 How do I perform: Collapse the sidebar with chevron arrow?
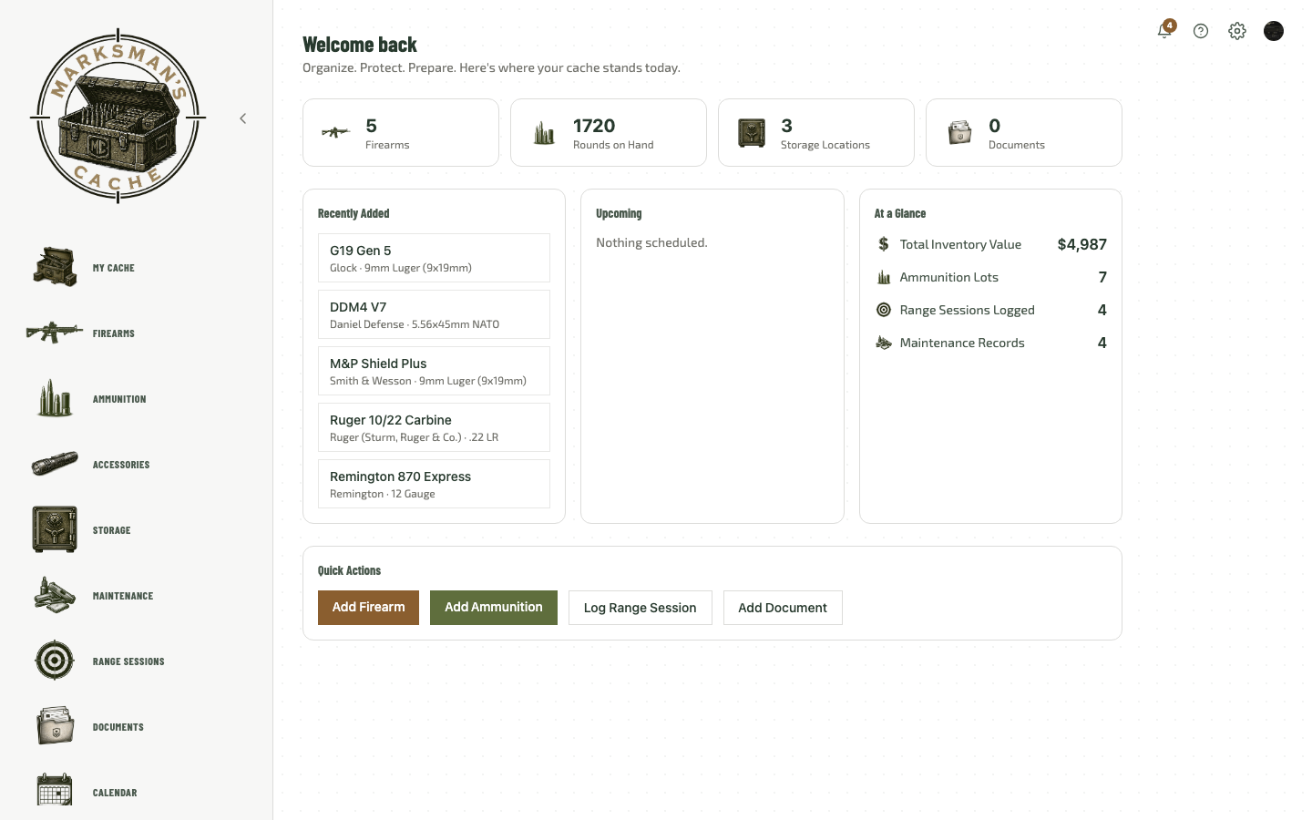pyautogui.click(x=242, y=118)
